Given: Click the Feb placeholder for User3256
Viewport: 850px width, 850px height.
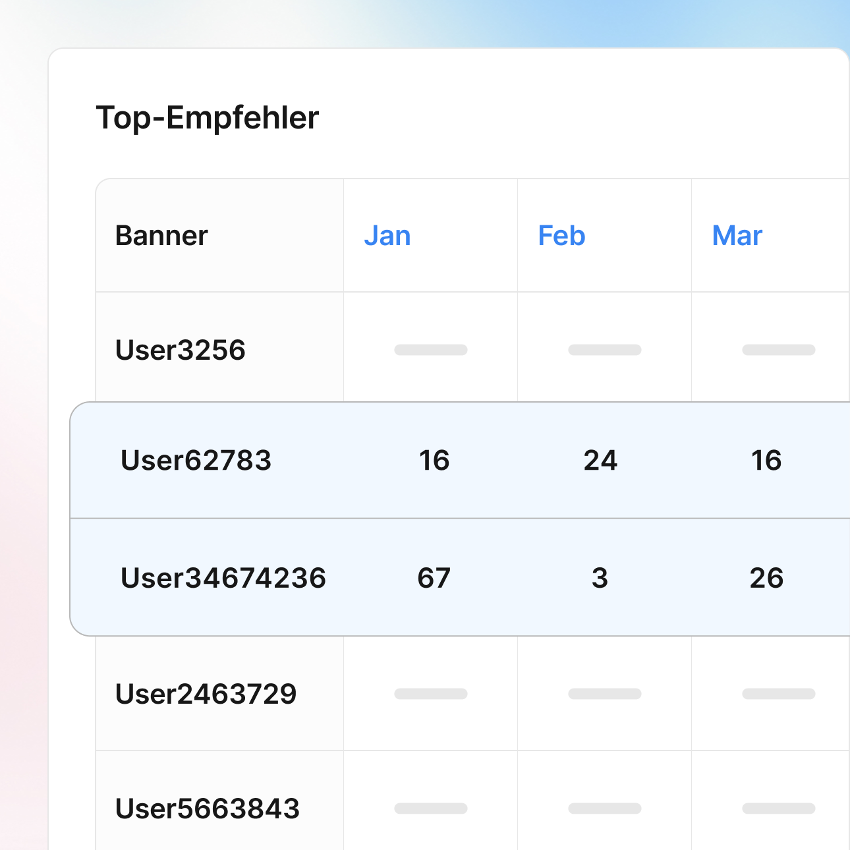Looking at the screenshot, I should [605, 350].
